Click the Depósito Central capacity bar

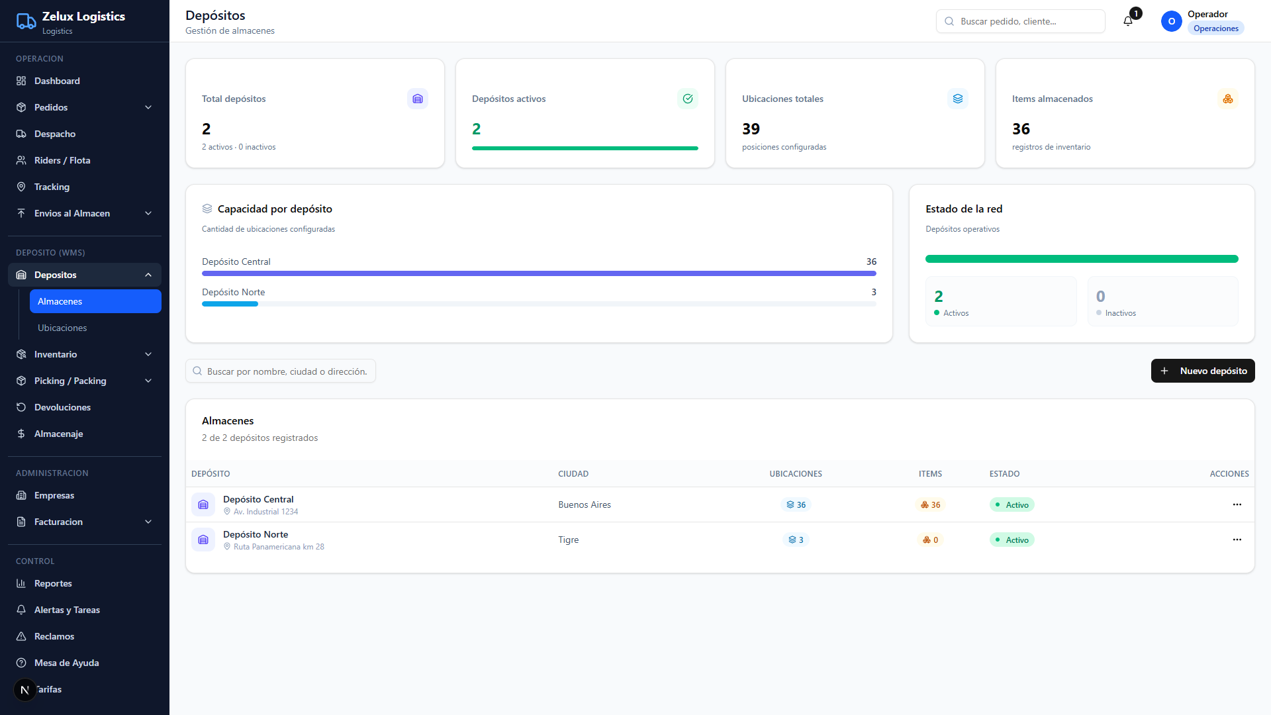coord(539,273)
